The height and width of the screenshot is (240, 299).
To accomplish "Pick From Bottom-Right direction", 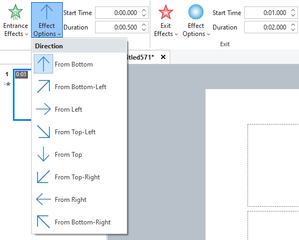I will tap(79, 222).
